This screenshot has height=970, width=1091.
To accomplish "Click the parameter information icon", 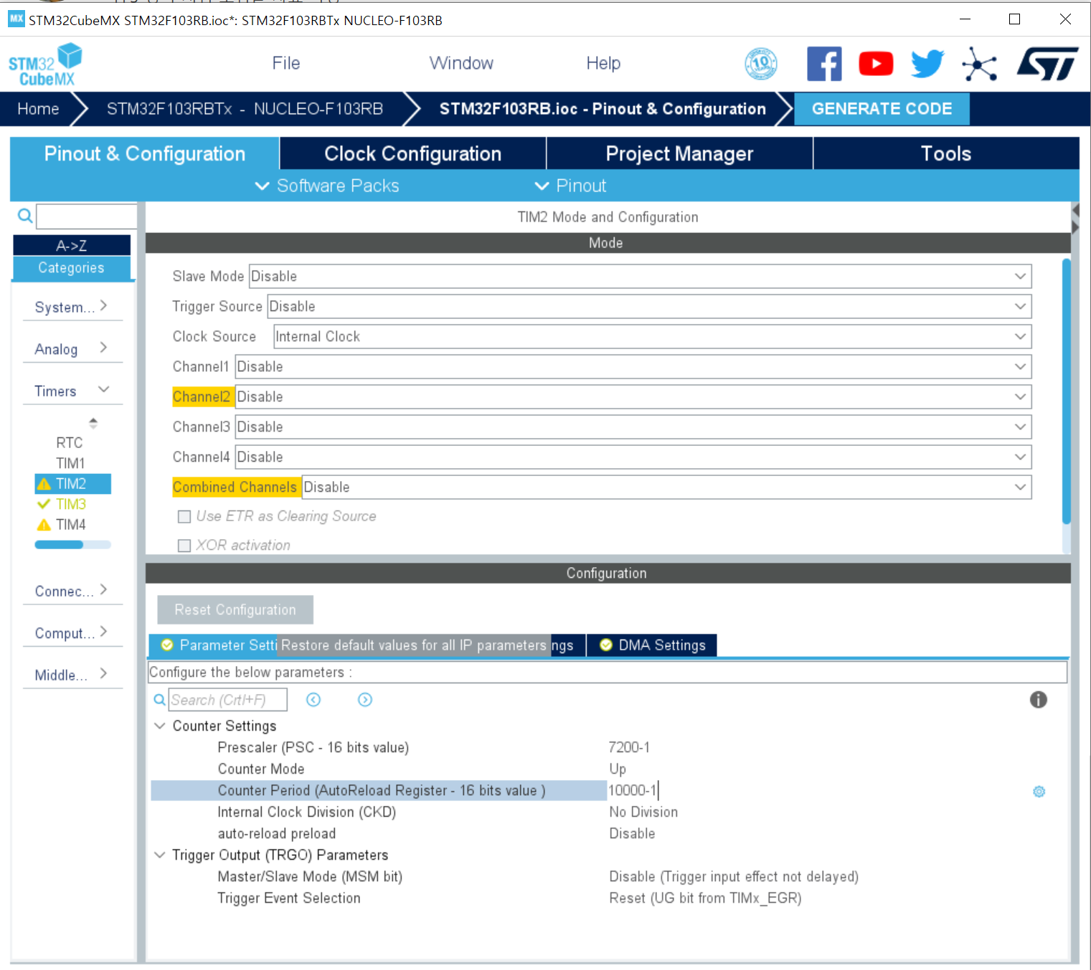I will [x=1039, y=700].
